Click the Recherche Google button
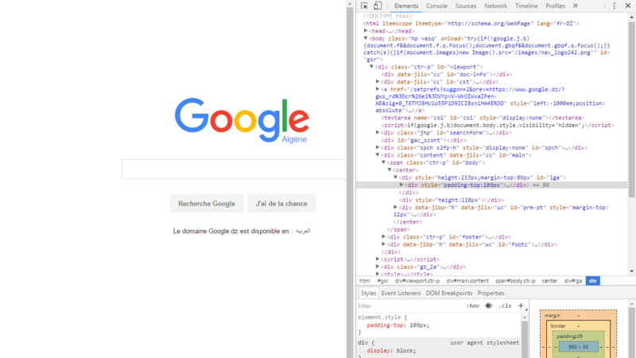 207,204
